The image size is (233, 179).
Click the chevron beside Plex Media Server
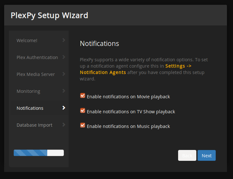tap(64, 74)
